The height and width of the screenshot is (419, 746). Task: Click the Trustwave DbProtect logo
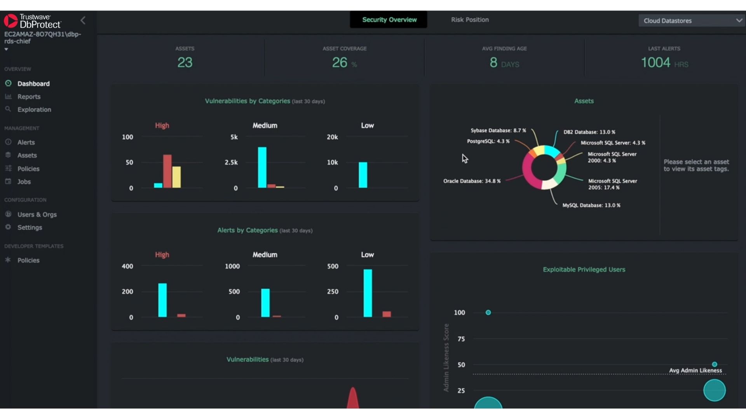33,21
